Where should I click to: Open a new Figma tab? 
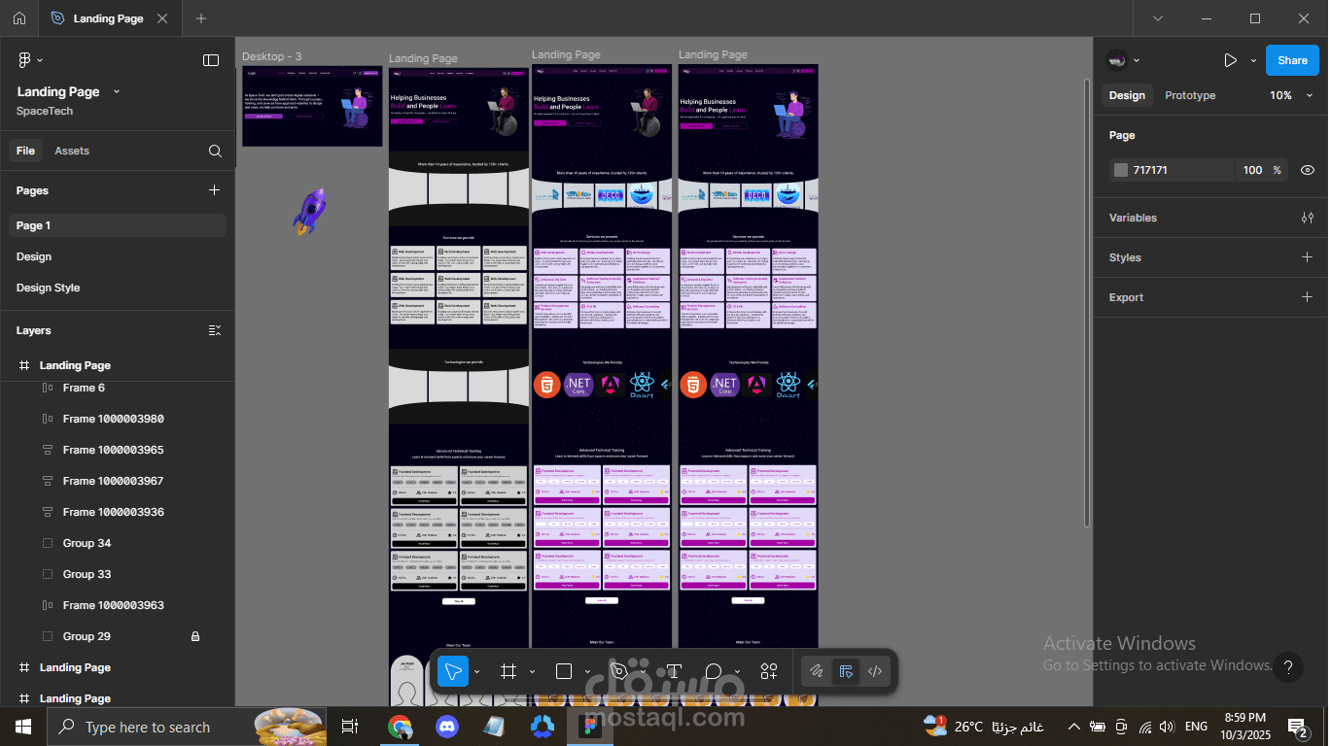(x=200, y=18)
